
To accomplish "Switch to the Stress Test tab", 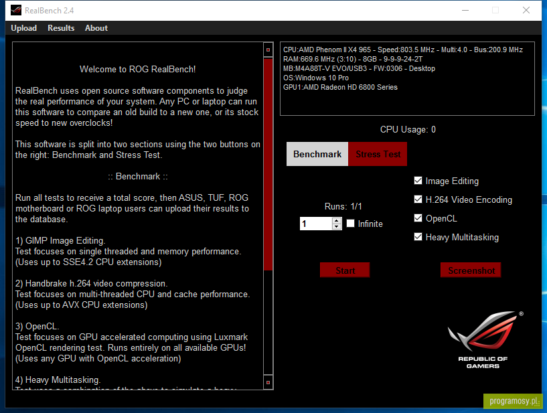I will [378, 154].
